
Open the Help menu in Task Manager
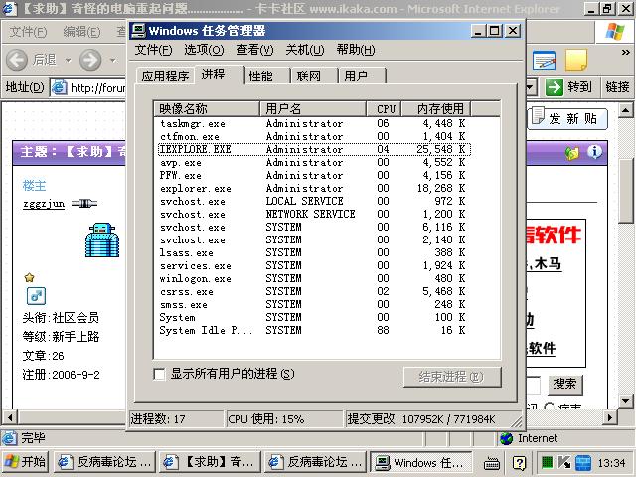[x=356, y=50]
